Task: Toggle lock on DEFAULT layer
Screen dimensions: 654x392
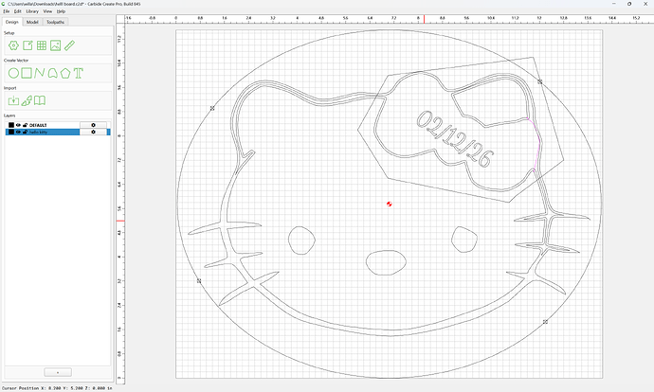Action: pos(25,125)
